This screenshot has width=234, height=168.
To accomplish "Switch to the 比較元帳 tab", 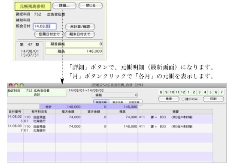I will pos(134,102).
